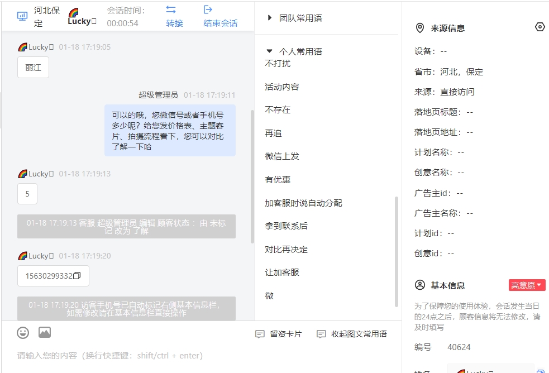Open the emoji picker smiley icon
549x373 pixels.
pos(23,332)
